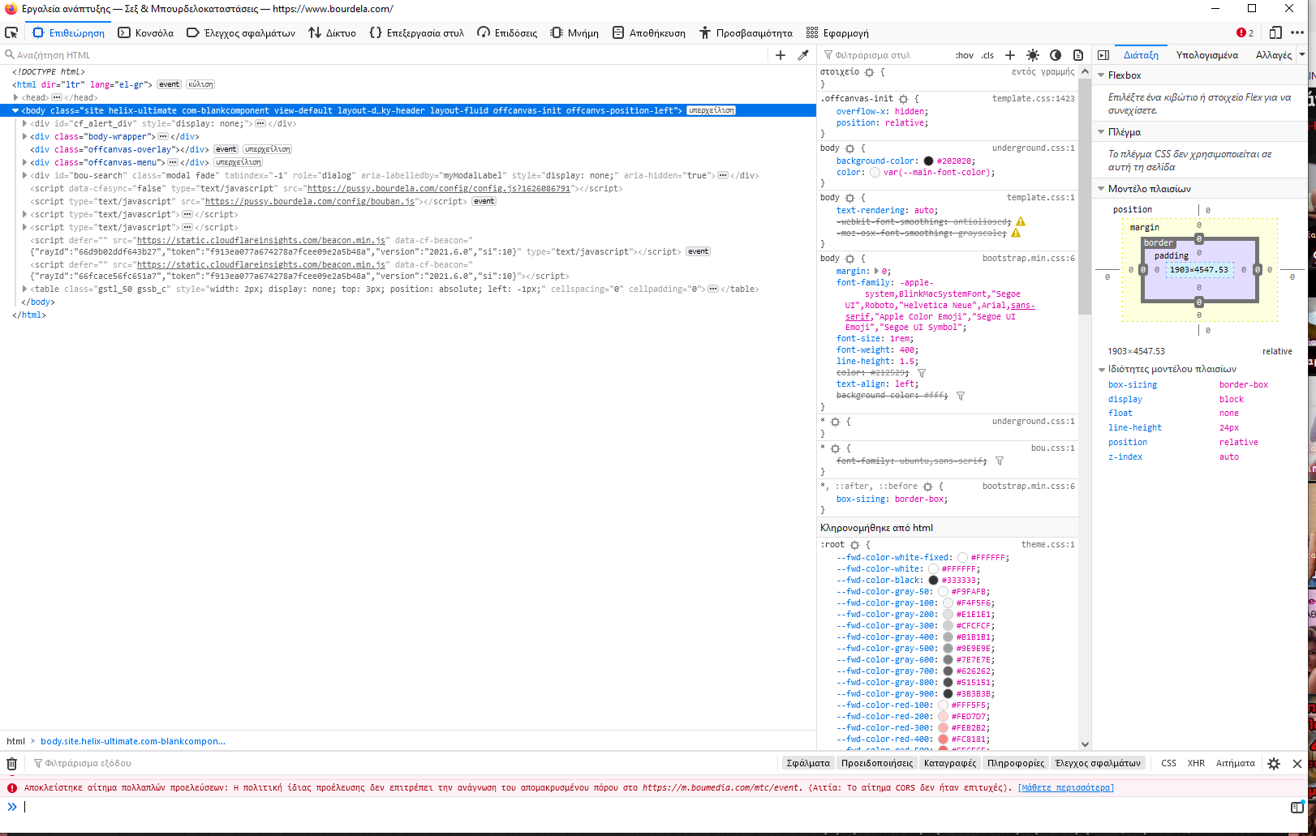
Task: Toggle the Πληροφορίες console filter
Action: point(1016,763)
